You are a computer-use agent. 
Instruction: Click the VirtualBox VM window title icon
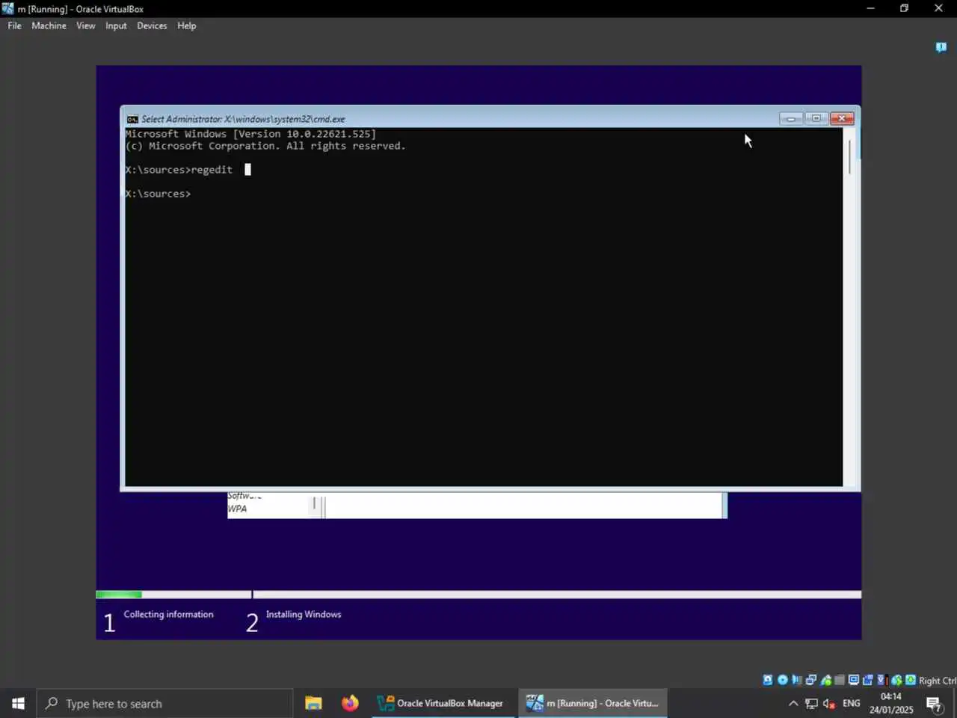(x=8, y=8)
